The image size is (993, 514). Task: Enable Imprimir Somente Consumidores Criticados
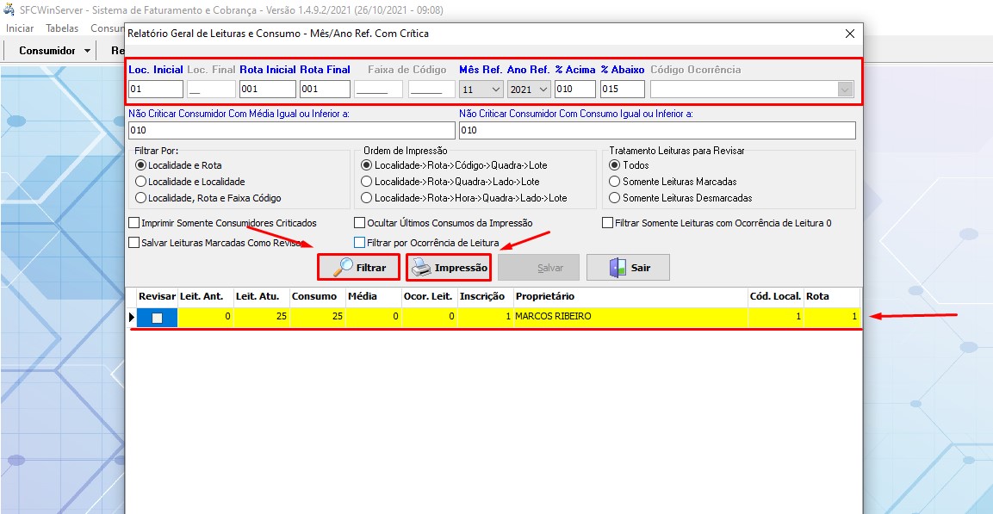coord(134,223)
